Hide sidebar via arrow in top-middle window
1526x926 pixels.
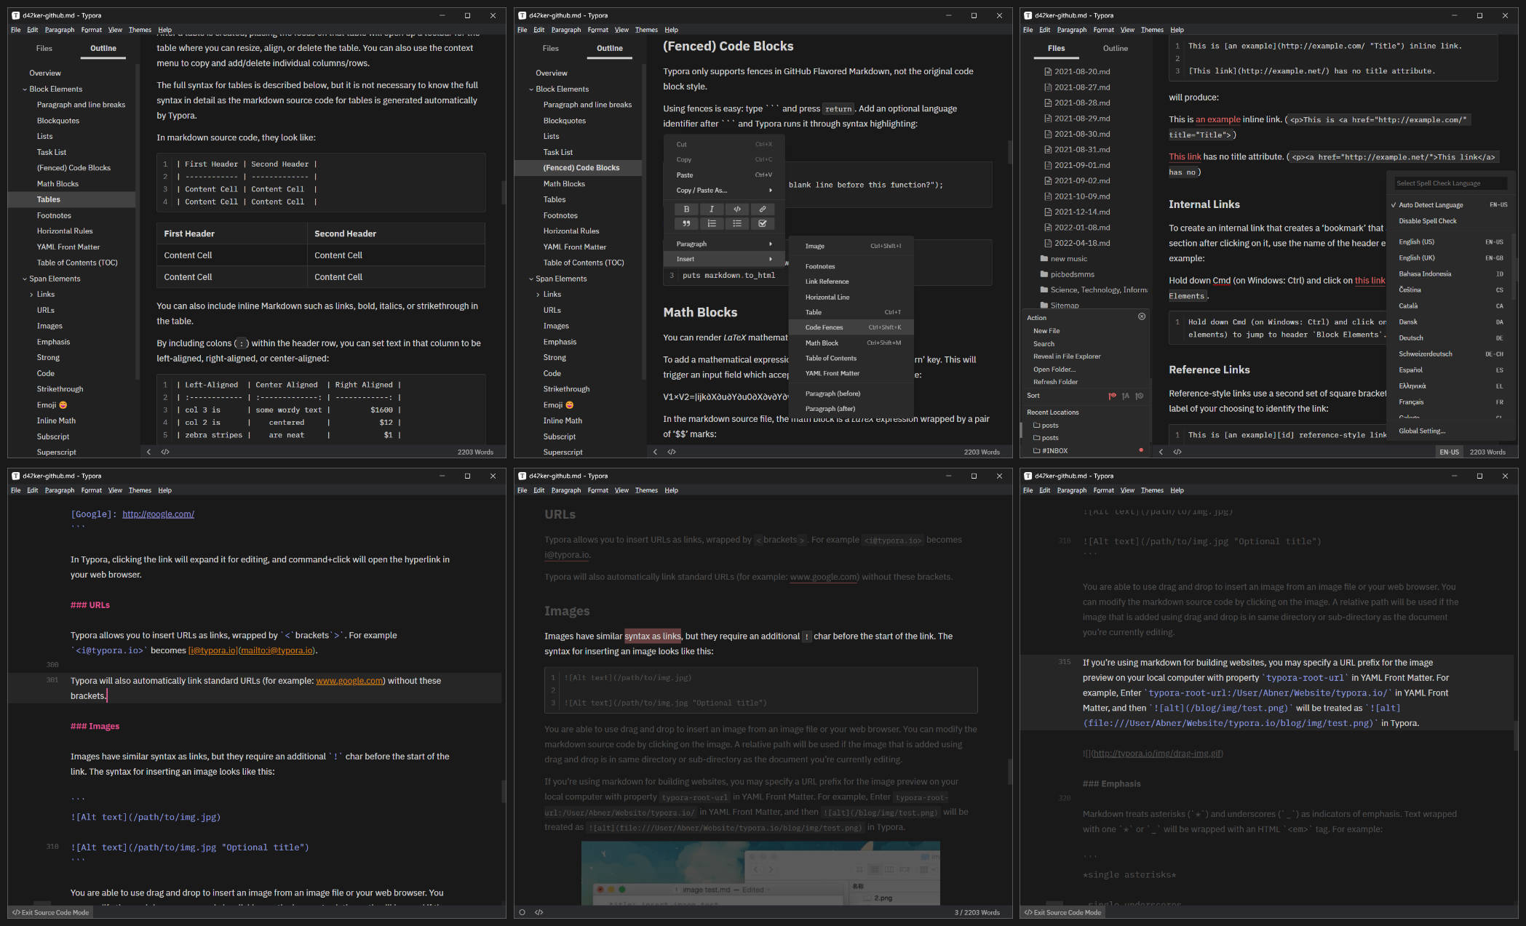pos(656,452)
